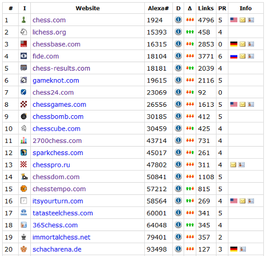This screenshot has width=266, height=256.
Task: Click the crown favicon for schacharena.de
Action: tap(24, 249)
